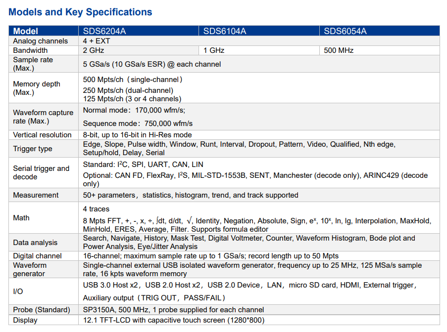This screenshot has width=447, height=332.
Task: Click 'Auxiliary output (TRIG OUT, PASS/FAIL)'
Action: (x=154, y=298)
